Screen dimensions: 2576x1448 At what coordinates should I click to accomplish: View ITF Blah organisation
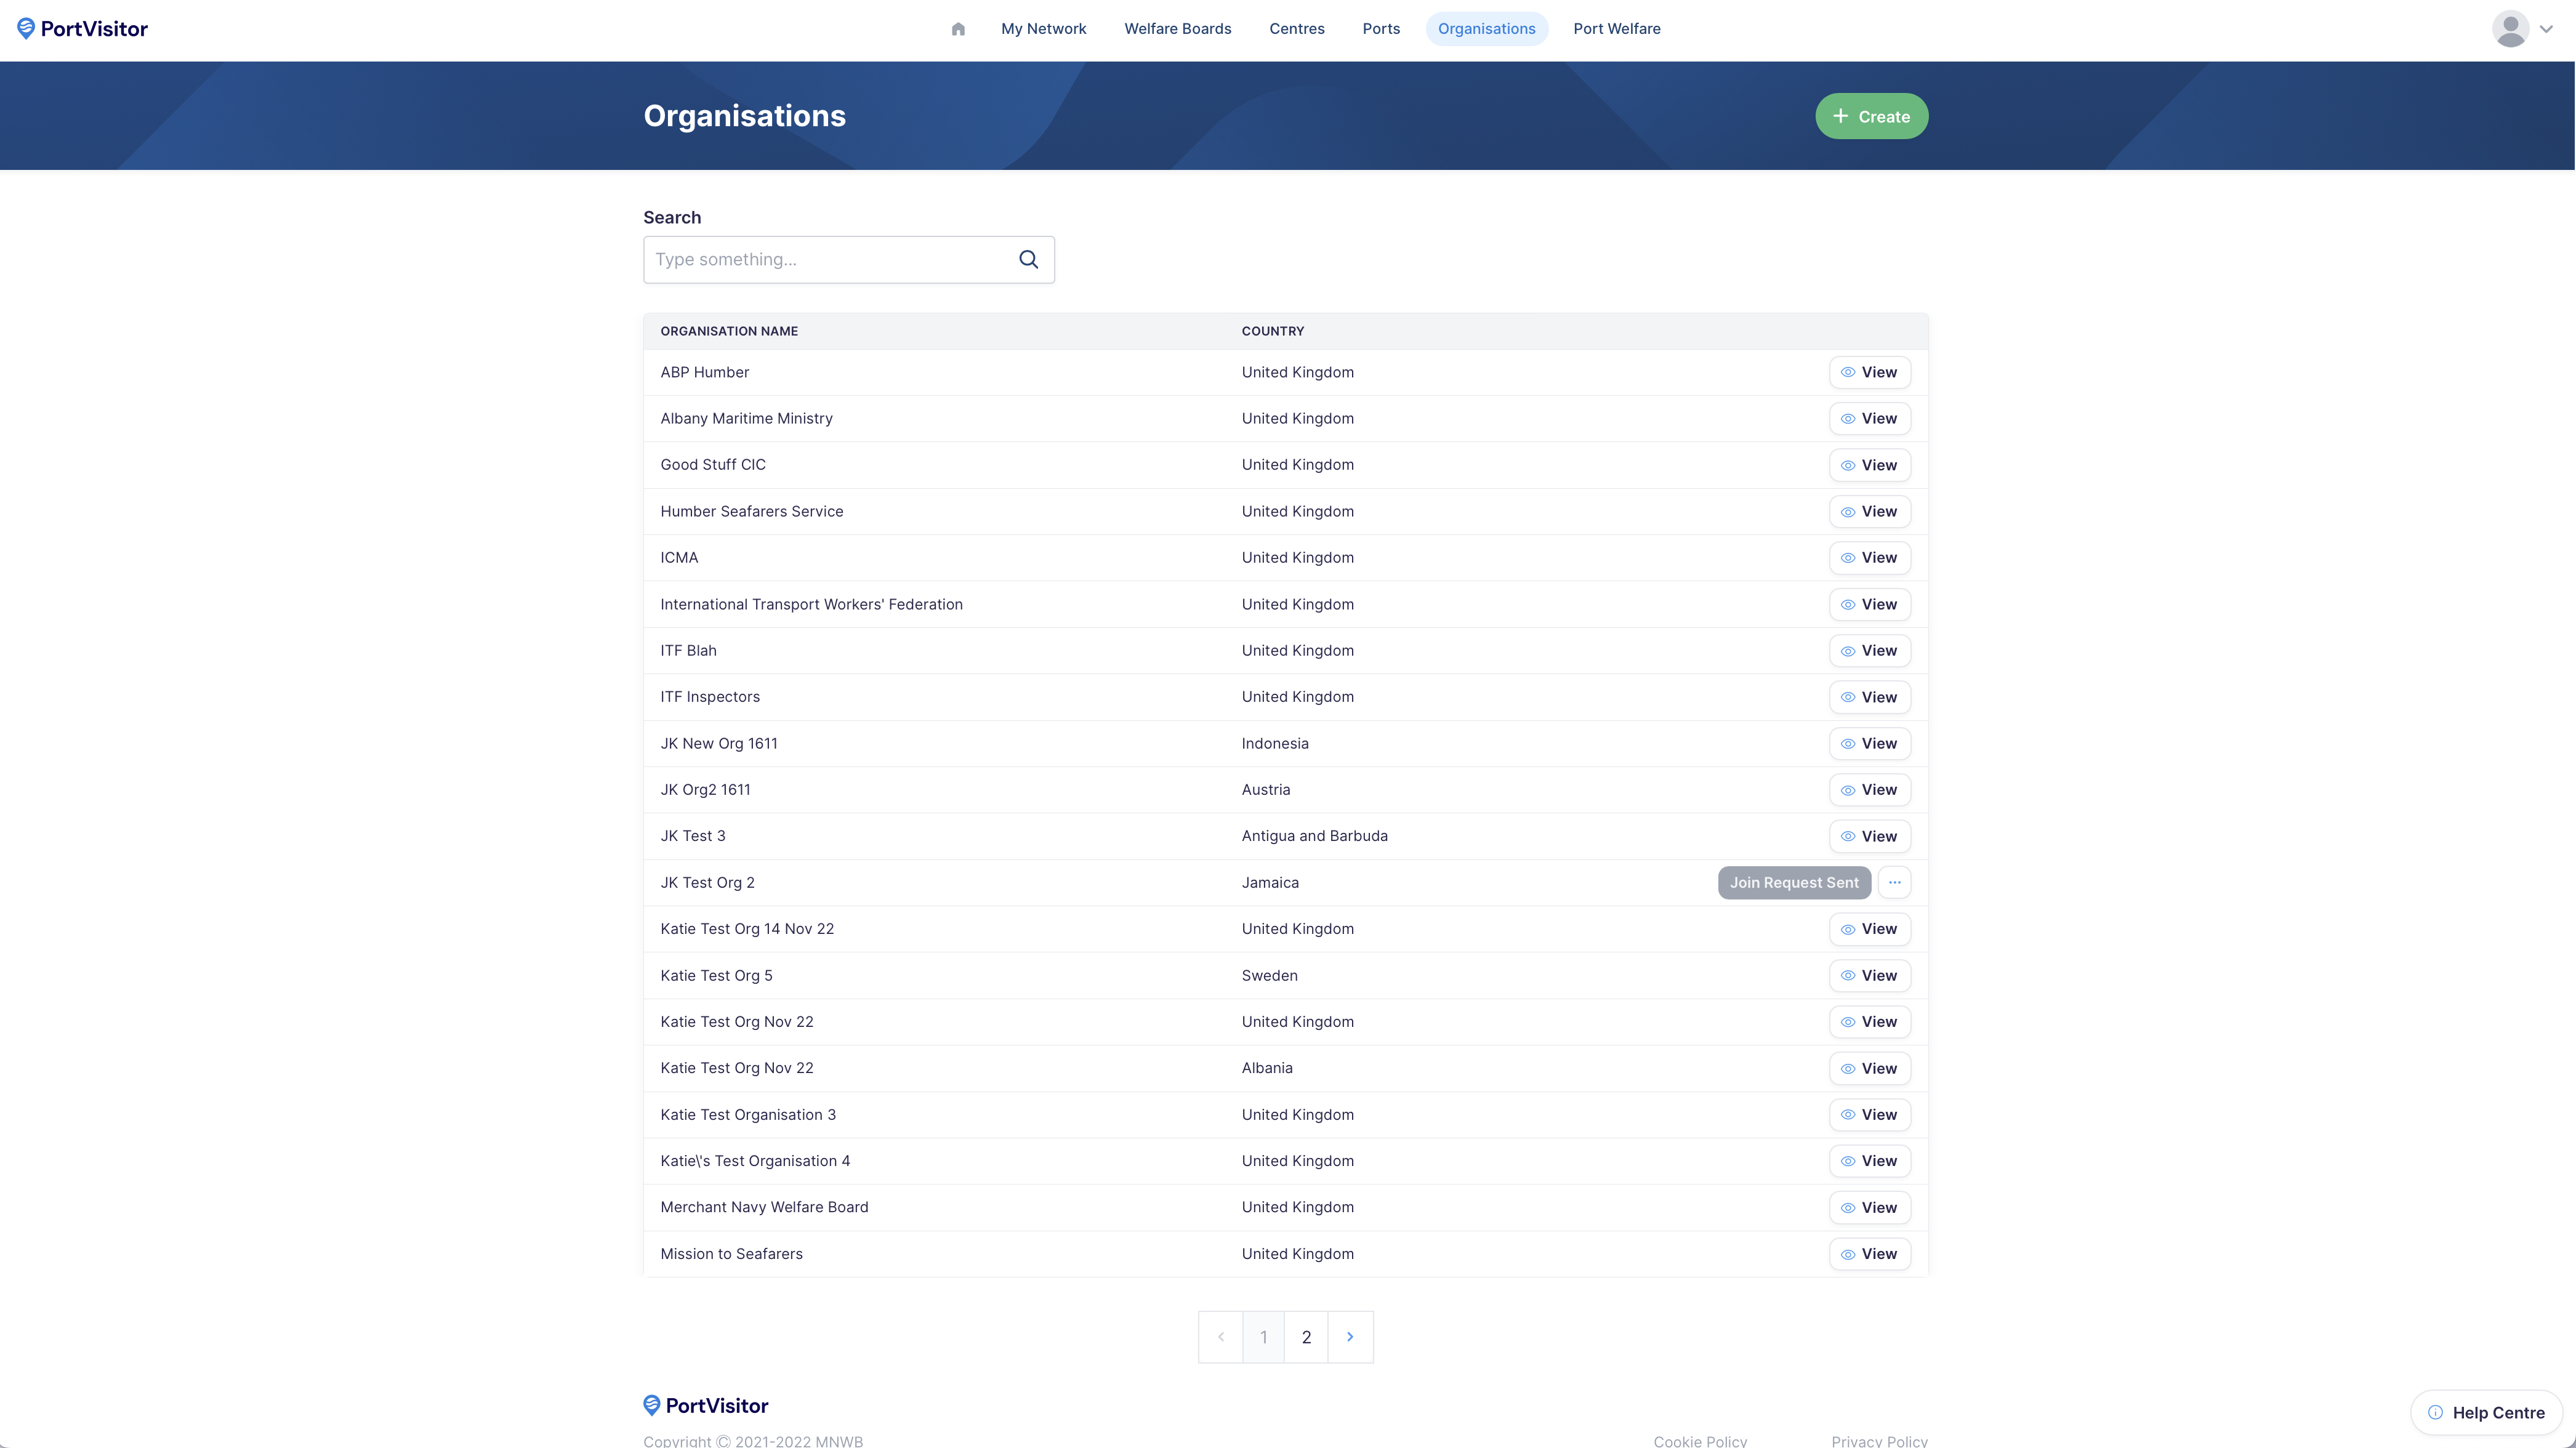[1869, 651]
